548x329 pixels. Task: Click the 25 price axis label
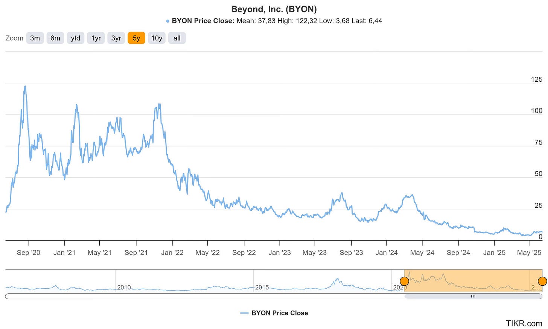click(539, 206)
